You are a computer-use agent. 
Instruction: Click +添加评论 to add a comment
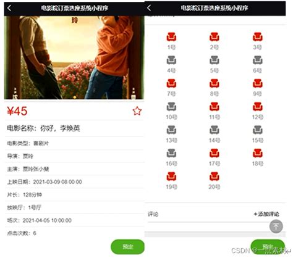(266, 214)
